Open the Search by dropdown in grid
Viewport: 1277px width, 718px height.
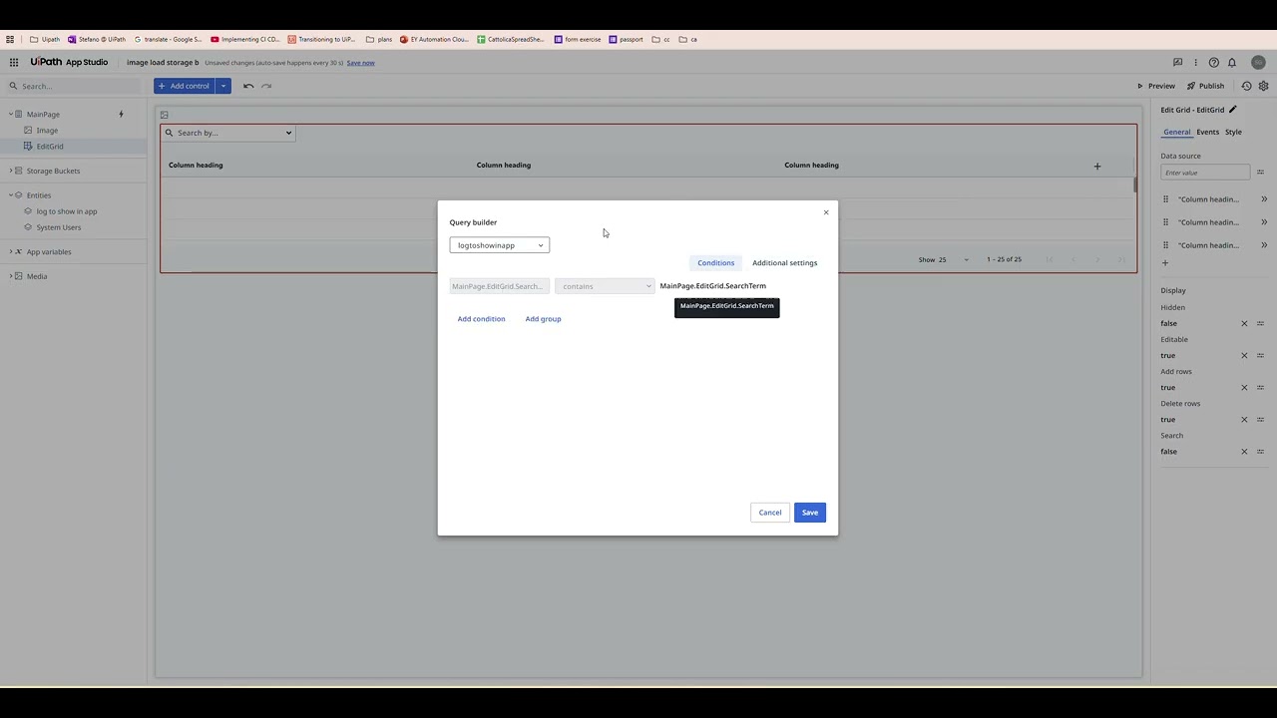[x=228, y=133]
